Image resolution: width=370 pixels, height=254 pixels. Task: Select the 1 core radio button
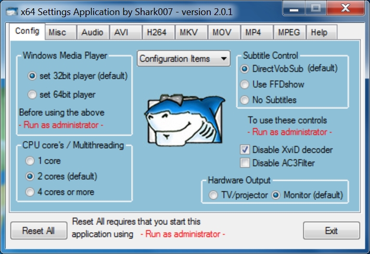pyautogui.click(x=31, y=161)
